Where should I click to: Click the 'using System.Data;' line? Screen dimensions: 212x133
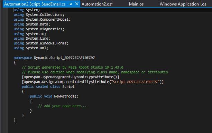click(32, 24)
